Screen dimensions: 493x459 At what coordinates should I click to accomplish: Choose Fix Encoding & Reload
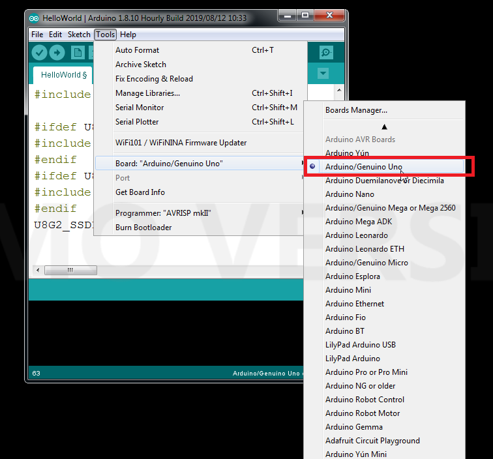pos(200,79)
